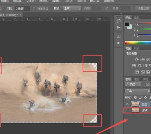The width and height of the screenshot is (151, 134).
Task: Add a Levels adjustment
Action: point(143,59)
